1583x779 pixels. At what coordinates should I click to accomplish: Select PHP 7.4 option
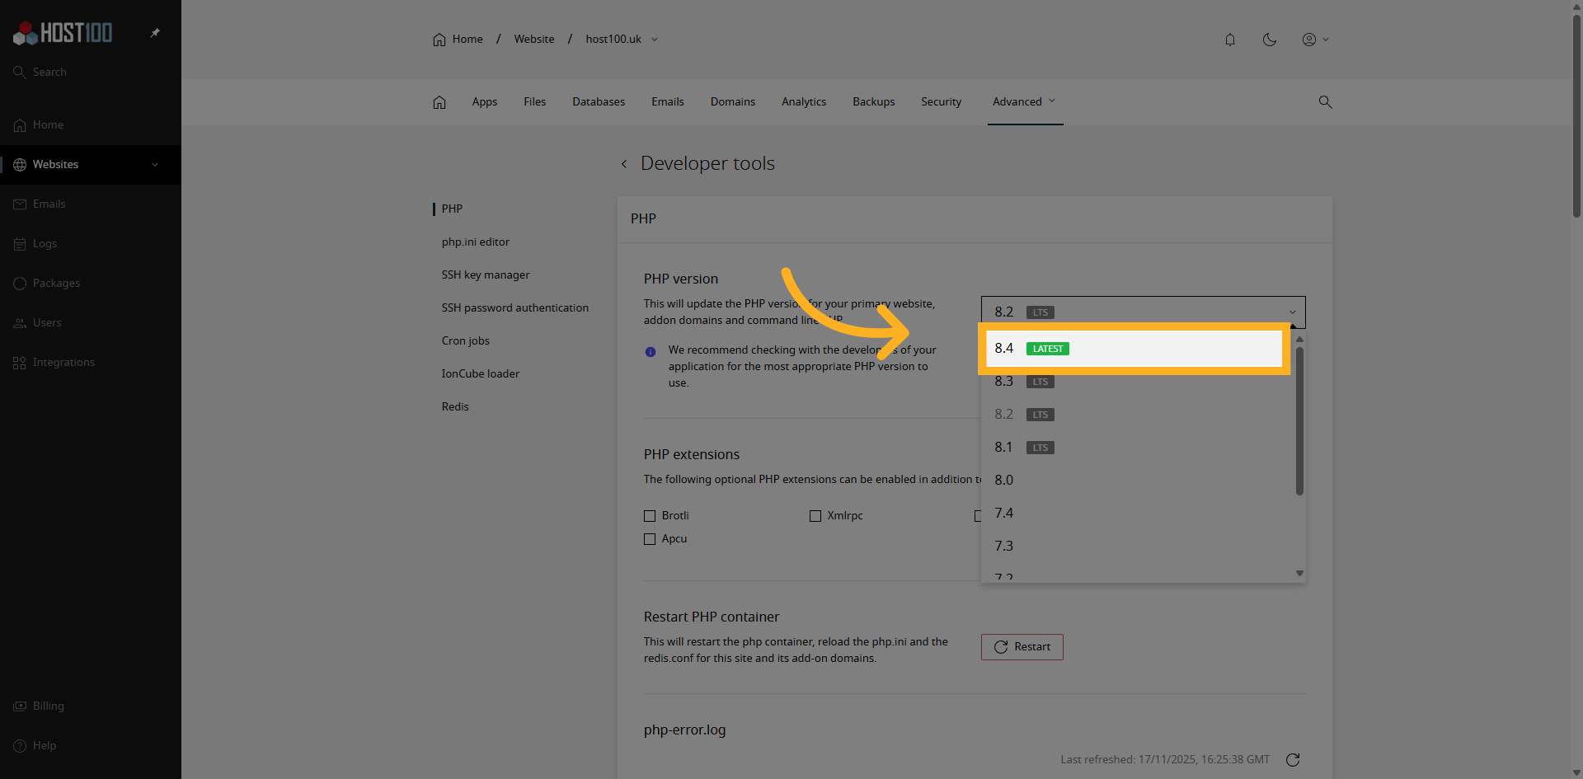click(x=1138, y=514)
